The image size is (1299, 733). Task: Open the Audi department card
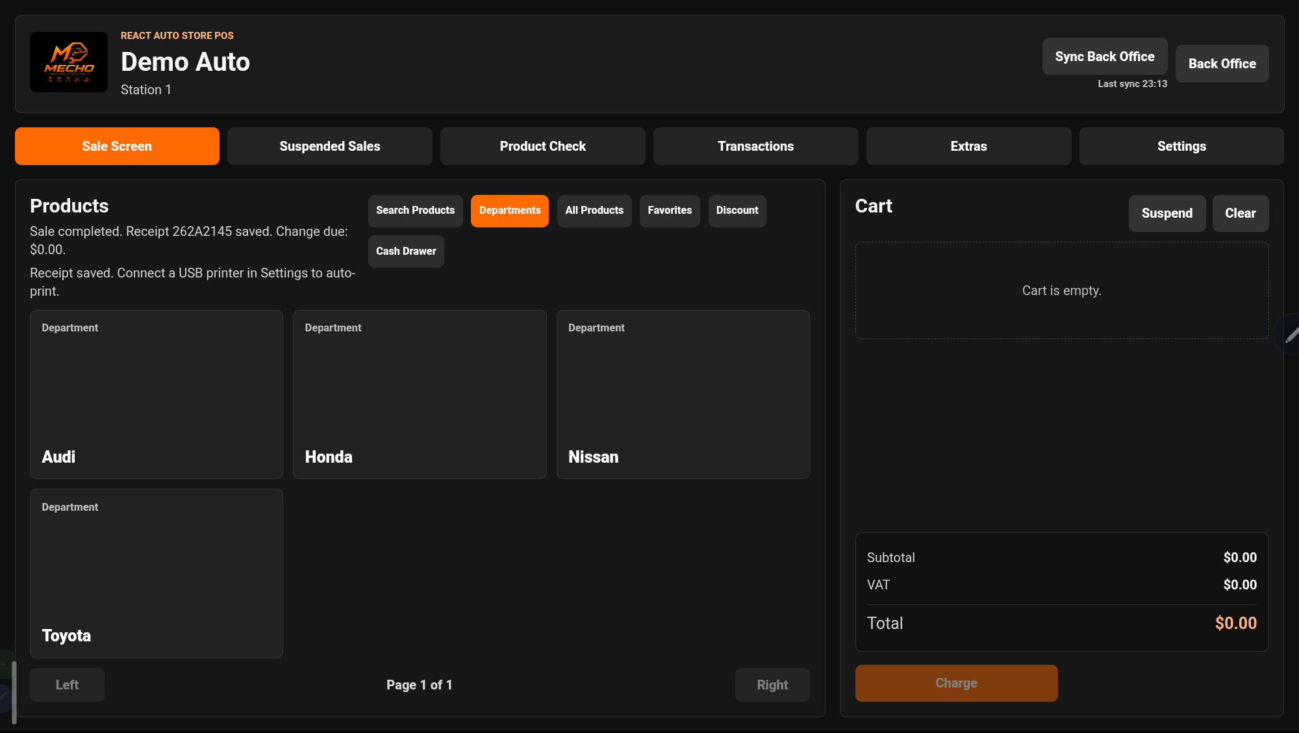click(157, 394)
